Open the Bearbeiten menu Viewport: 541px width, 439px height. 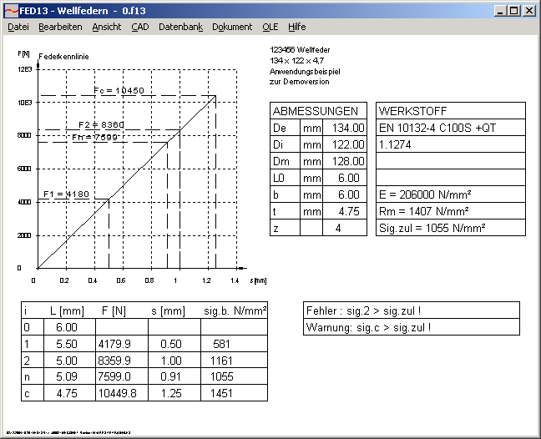coord(60,27)
